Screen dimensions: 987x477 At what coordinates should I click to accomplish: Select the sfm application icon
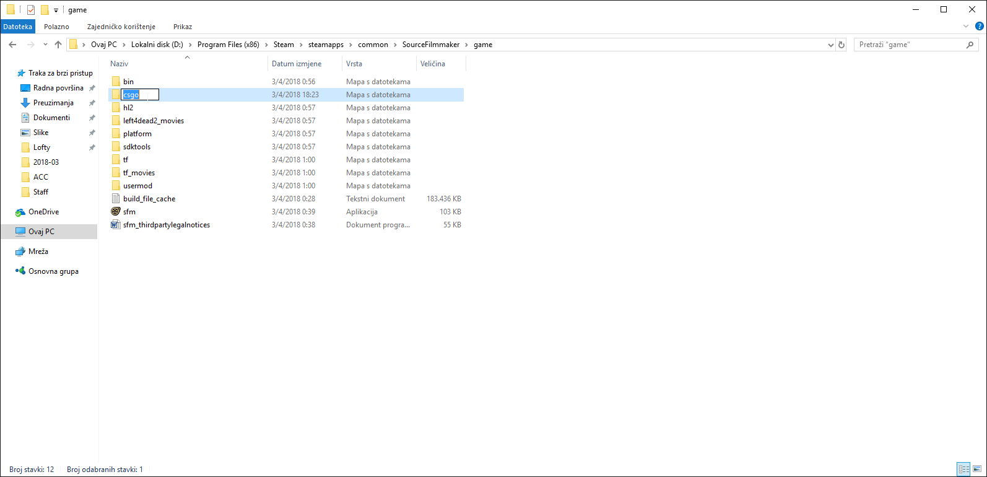click(x=116, y=211)
